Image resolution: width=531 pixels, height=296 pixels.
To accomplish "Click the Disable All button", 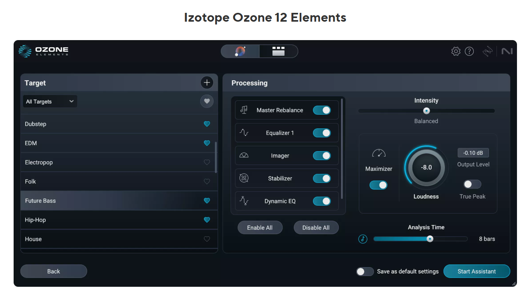I will tap(316, 228).
